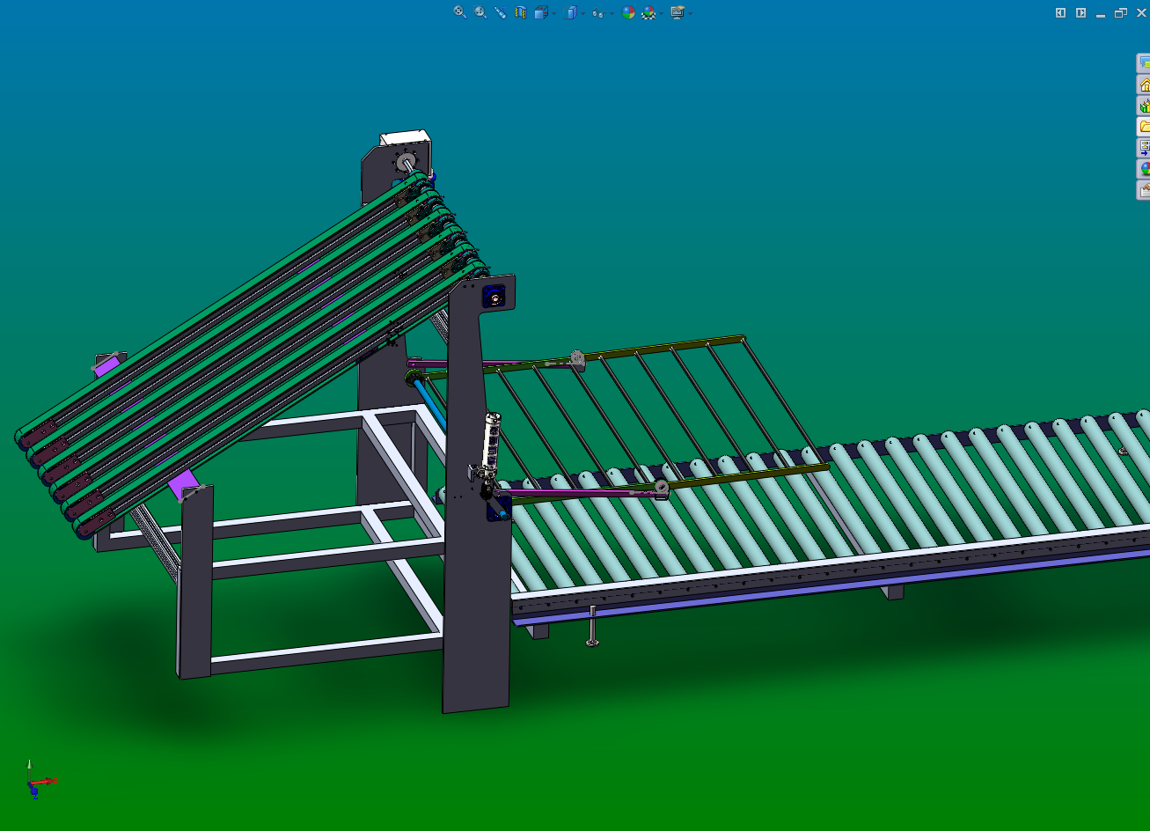This screenshot has width=1150, height=831.
Task: Open the File Explorer folder tab
Action: [x=1144, y=127]
